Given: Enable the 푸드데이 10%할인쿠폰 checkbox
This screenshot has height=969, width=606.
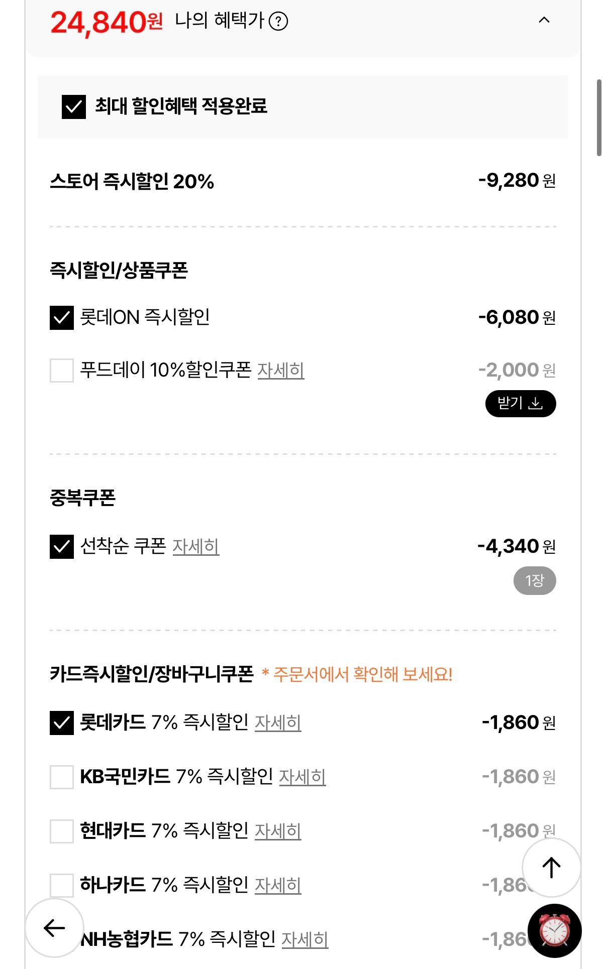Looking at the screenshot, I should pyautogui.click(x=62, y=371).
